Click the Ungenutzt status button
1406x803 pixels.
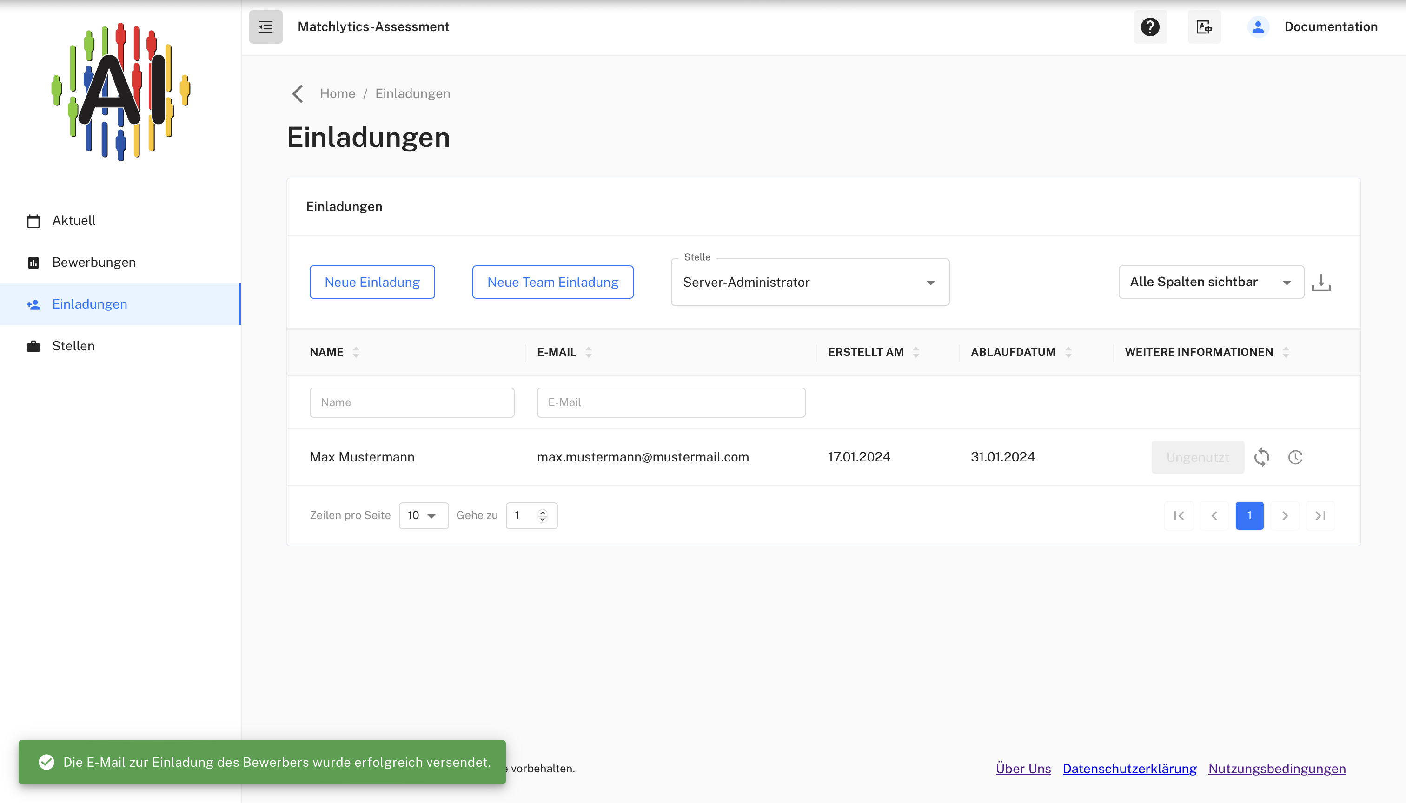click(x=1198, y=457)
